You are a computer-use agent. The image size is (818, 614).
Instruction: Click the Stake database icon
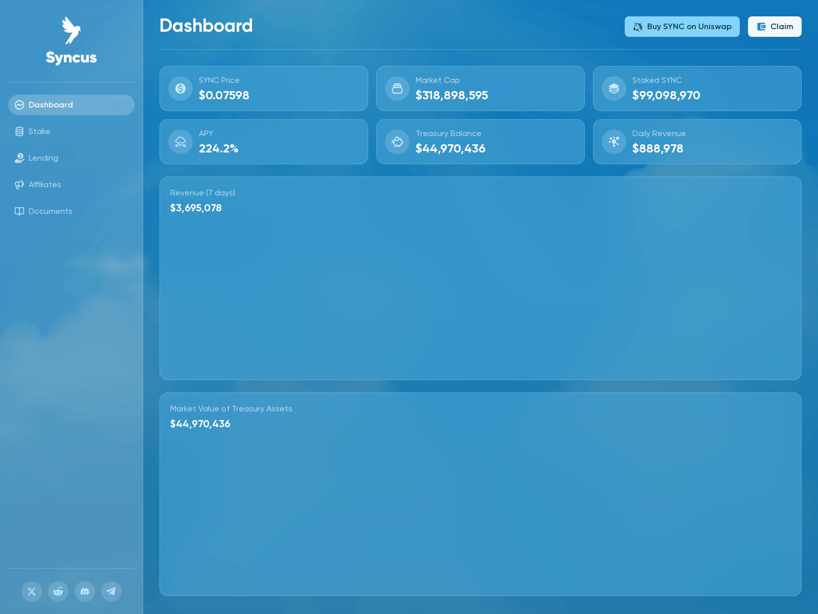19,131
